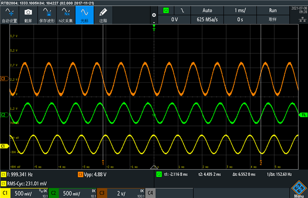The height and width of the screenshot is (198, 308).
Task: Enable the inactive C4 channel
Action: (151, 193)
